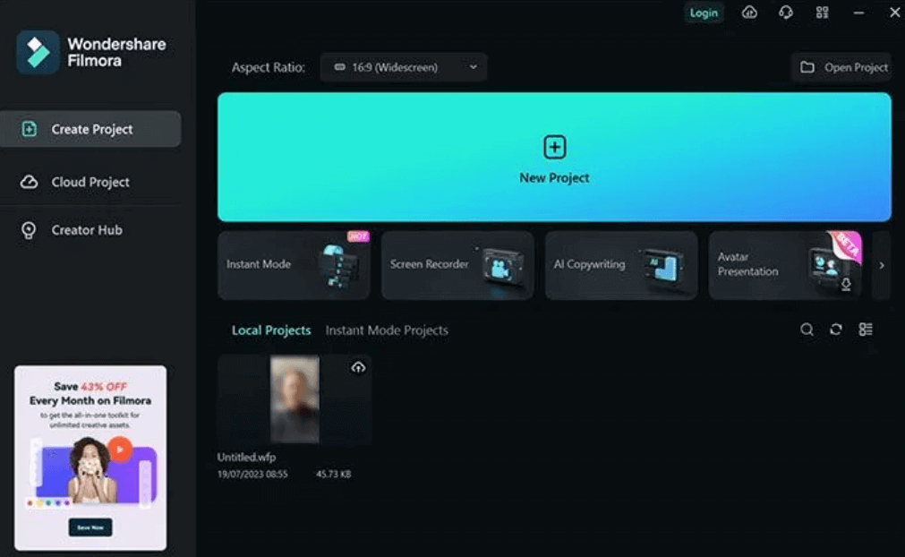Screen dimensions: 905x557
Task: Click the search projects magnifier icon
Action: tap(807, 330)
